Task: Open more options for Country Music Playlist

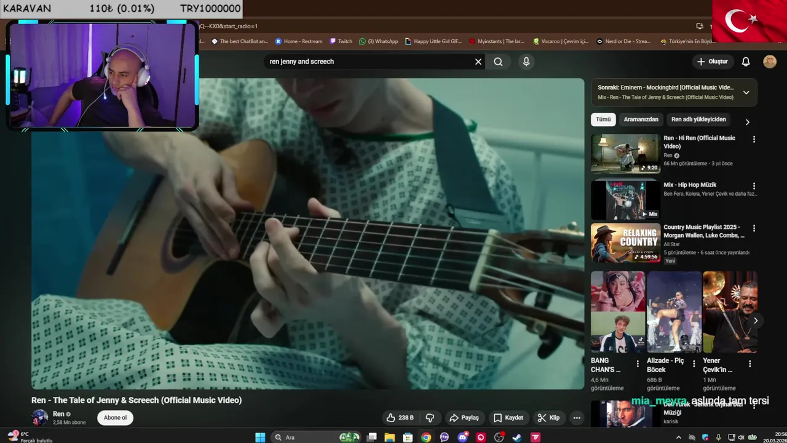Action: coord(754,228)
